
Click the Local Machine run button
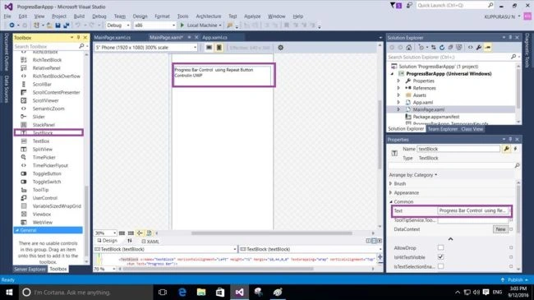(x=200, y=25)
